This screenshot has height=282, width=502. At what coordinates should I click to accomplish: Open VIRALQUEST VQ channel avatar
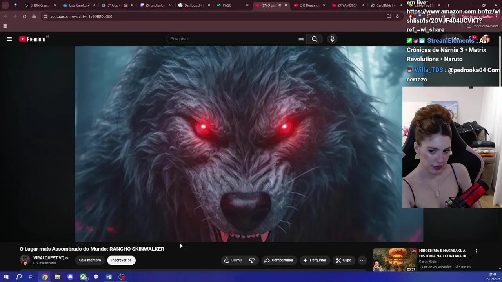(x=25, y=260)
